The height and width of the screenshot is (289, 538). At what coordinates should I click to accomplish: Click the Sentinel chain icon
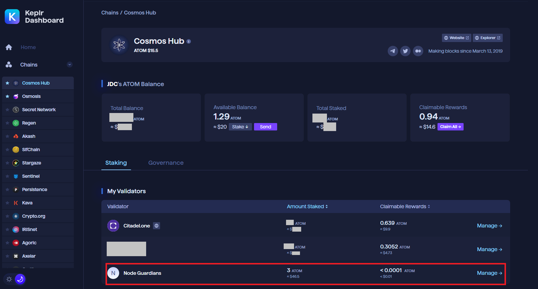[x=16, y=176]
